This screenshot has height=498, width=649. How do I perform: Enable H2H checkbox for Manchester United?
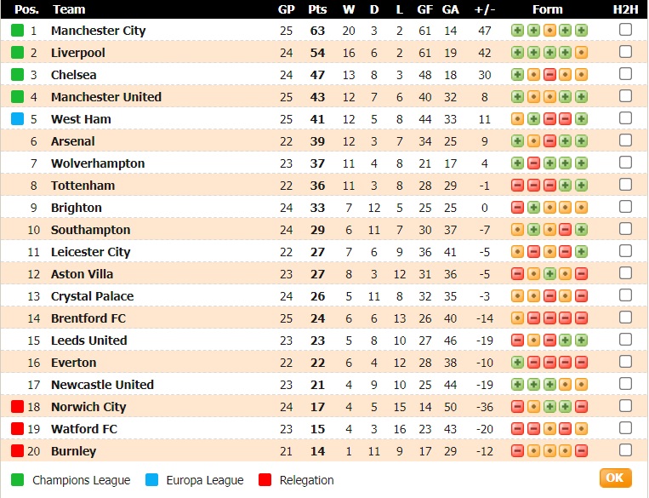[x=625, y=96]
